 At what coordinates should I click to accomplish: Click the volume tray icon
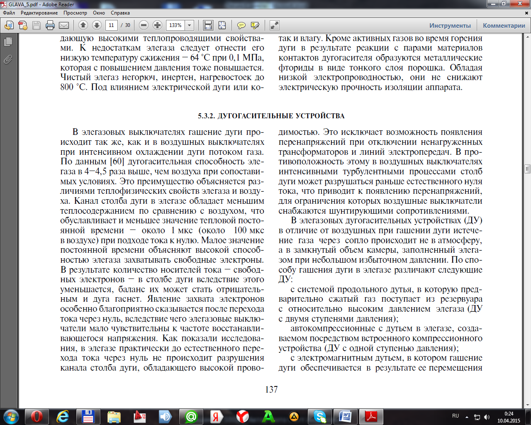(x=487, y=417)
